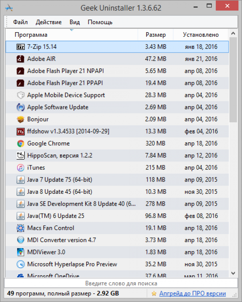
Task: Click the MDI Converter globe icon
Action: (x=20, y=240)
